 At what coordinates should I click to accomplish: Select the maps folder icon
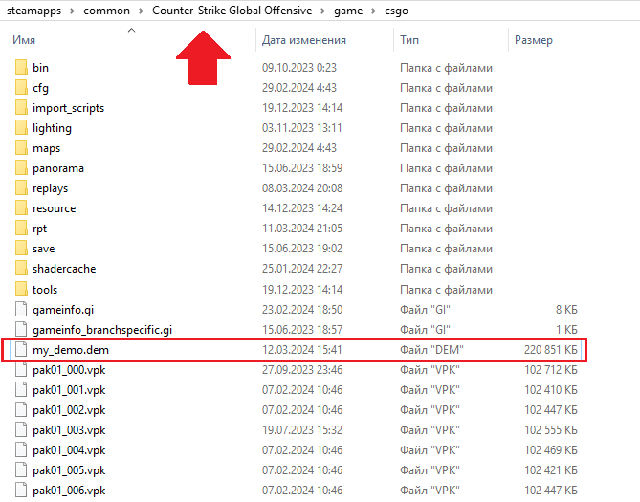click(x=21, y=148)
